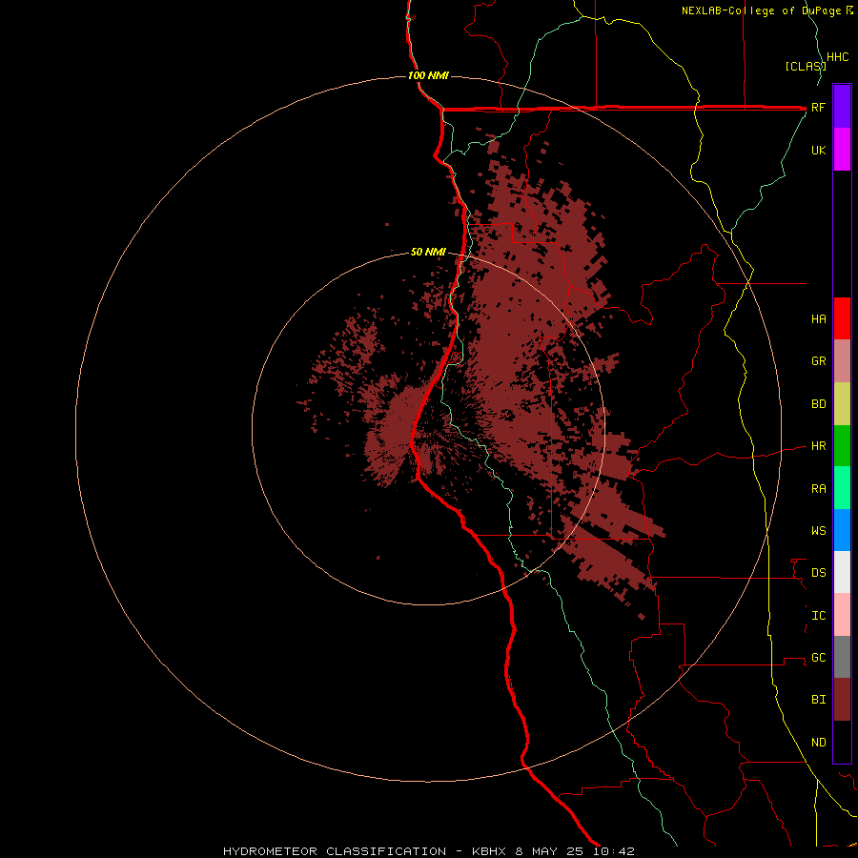Click the UK legend label
Image resolution: width=858 pixels, height=858 pixels.
click(818, 150)
